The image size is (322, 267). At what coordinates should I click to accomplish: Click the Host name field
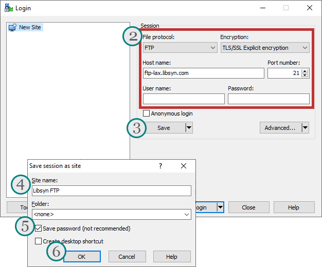point(204,73)
